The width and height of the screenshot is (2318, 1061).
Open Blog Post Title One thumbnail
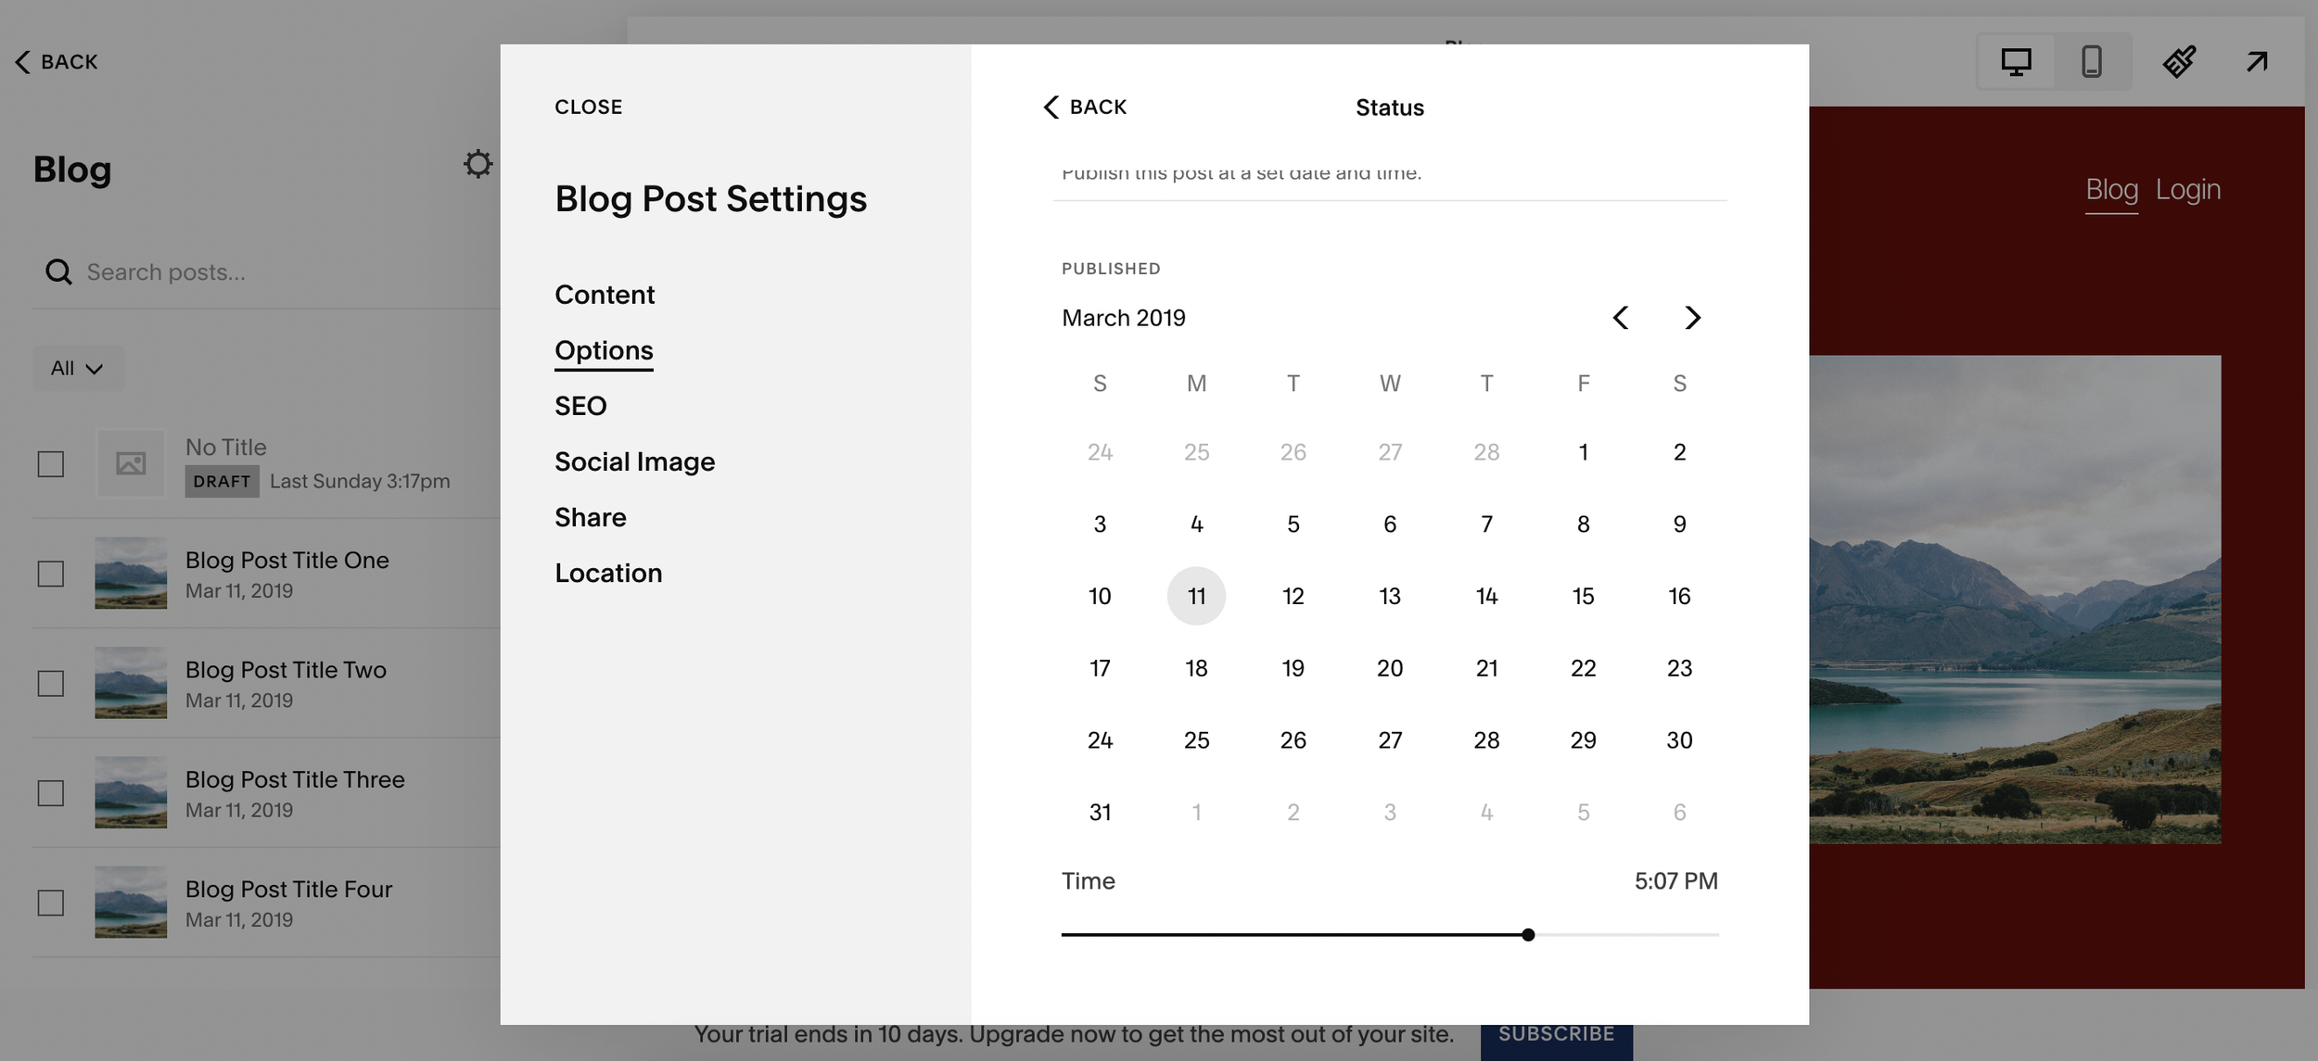pos(131,574)
